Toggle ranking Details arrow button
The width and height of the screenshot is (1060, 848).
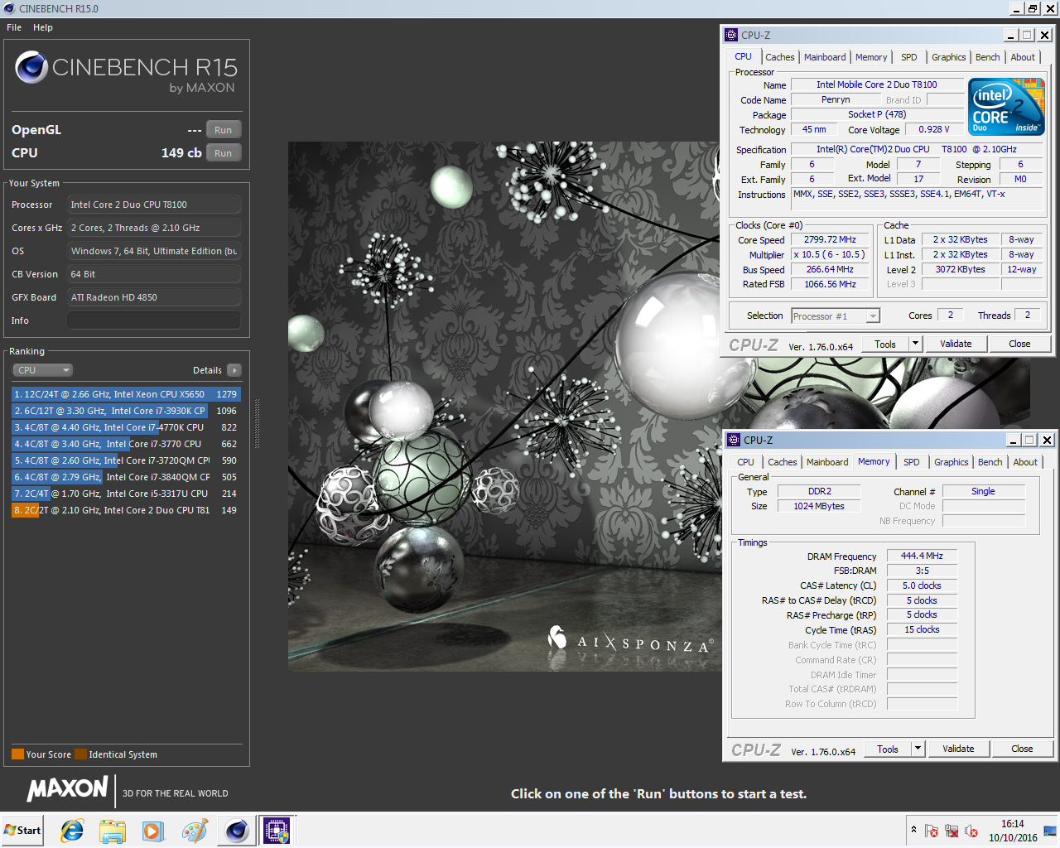pyautogui.click(x=234, y=370)
